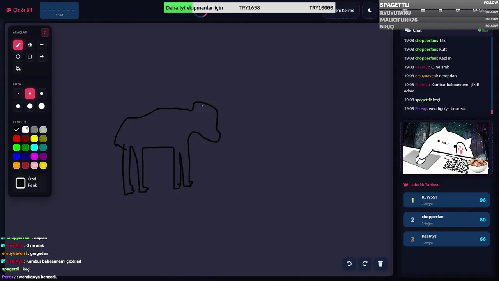The image size is (499, 281).
Task: Clear the canvas with trash icon
Action: pyautogui.click(x=380, y=263)
